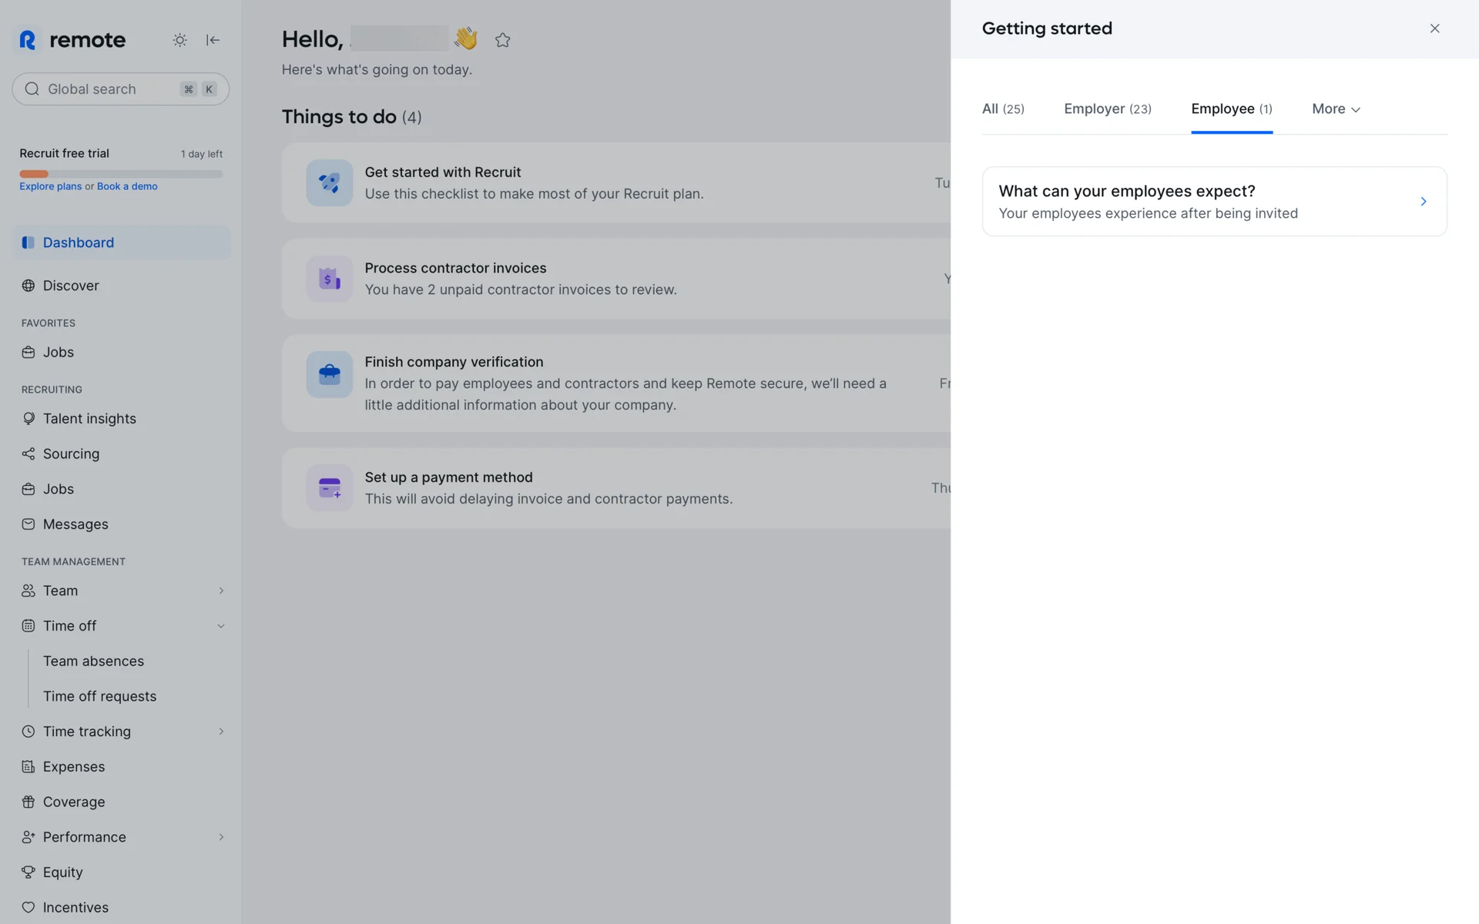The width and height of the screenshot is (1479, 924).
Task: Click the Book a demo link
Action: 127,186
